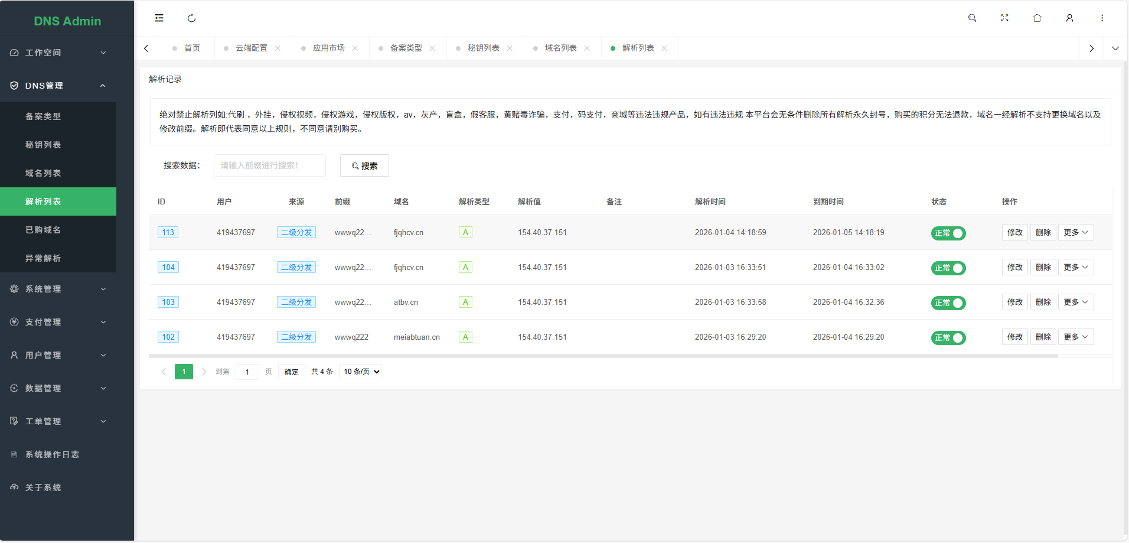Click 删除 for record 113
Screen dimensions: 1129x543
tap(1043, 232)
